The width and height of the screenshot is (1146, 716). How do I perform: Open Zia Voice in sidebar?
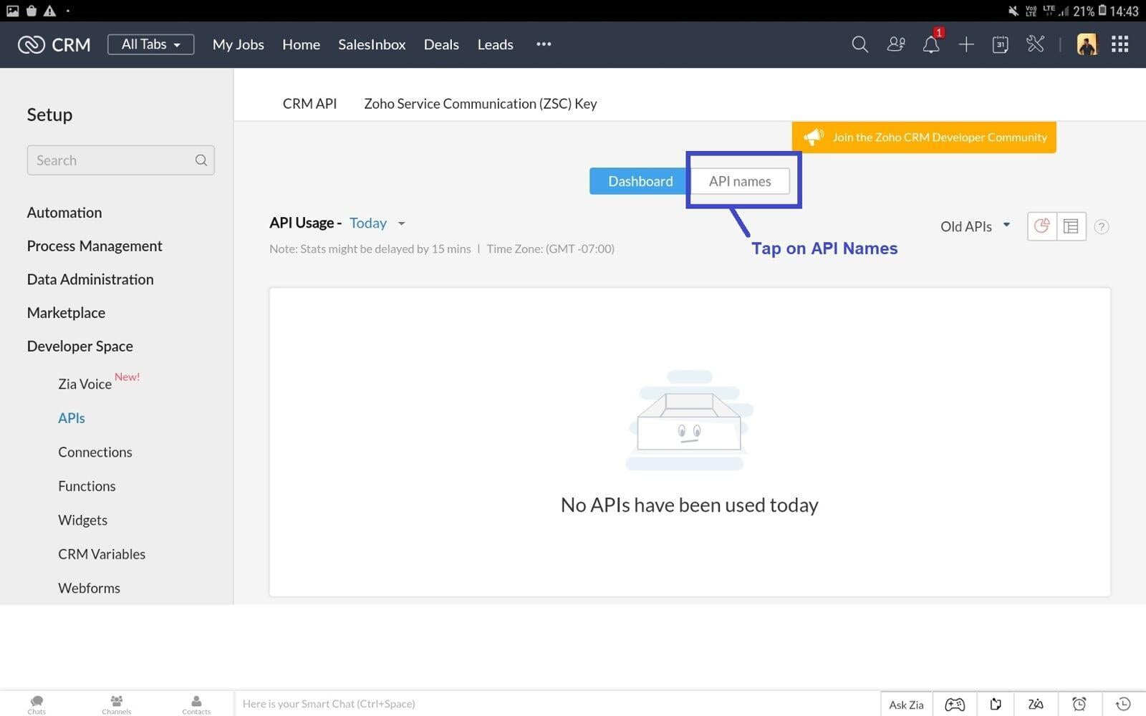click(85, 384)
